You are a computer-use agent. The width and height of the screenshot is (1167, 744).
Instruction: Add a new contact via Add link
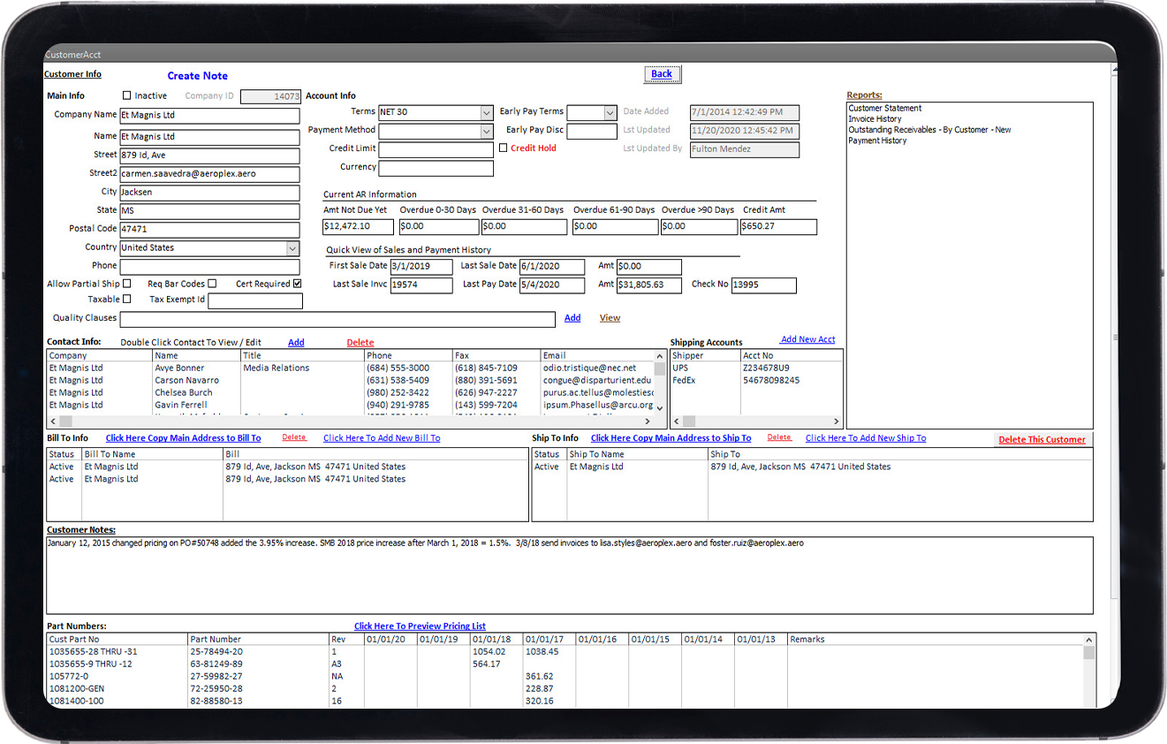[296, 343]
